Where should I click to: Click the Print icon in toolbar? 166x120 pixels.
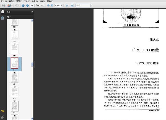point(4,6)
